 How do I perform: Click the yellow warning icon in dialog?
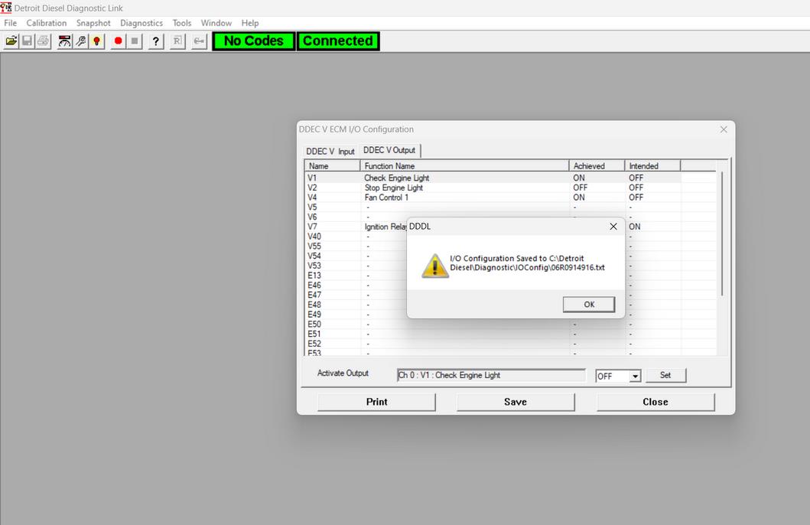(435, 266)
